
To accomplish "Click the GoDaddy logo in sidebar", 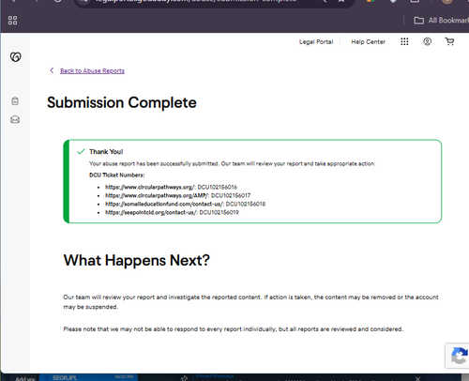I will [x=15, y=57].
